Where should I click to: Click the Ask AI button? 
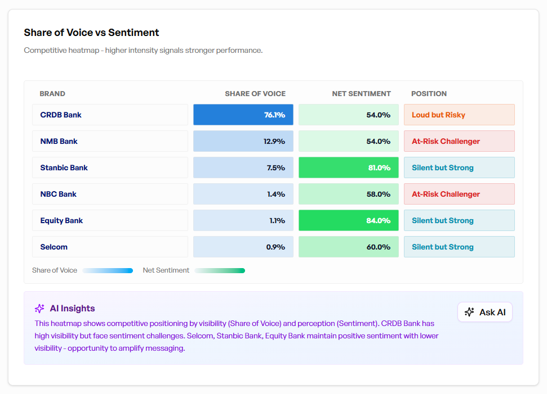(485, 312)
